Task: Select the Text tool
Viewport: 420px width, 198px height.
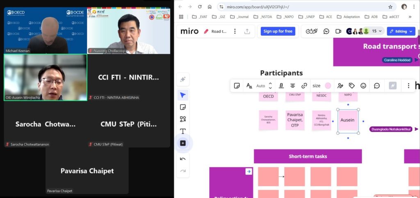Action: pyautogui.click(x=183, y=131)
